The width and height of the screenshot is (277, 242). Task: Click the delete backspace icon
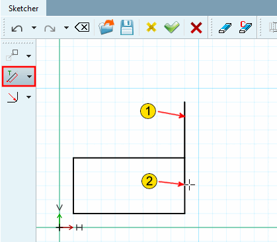[x=82, y=28]
